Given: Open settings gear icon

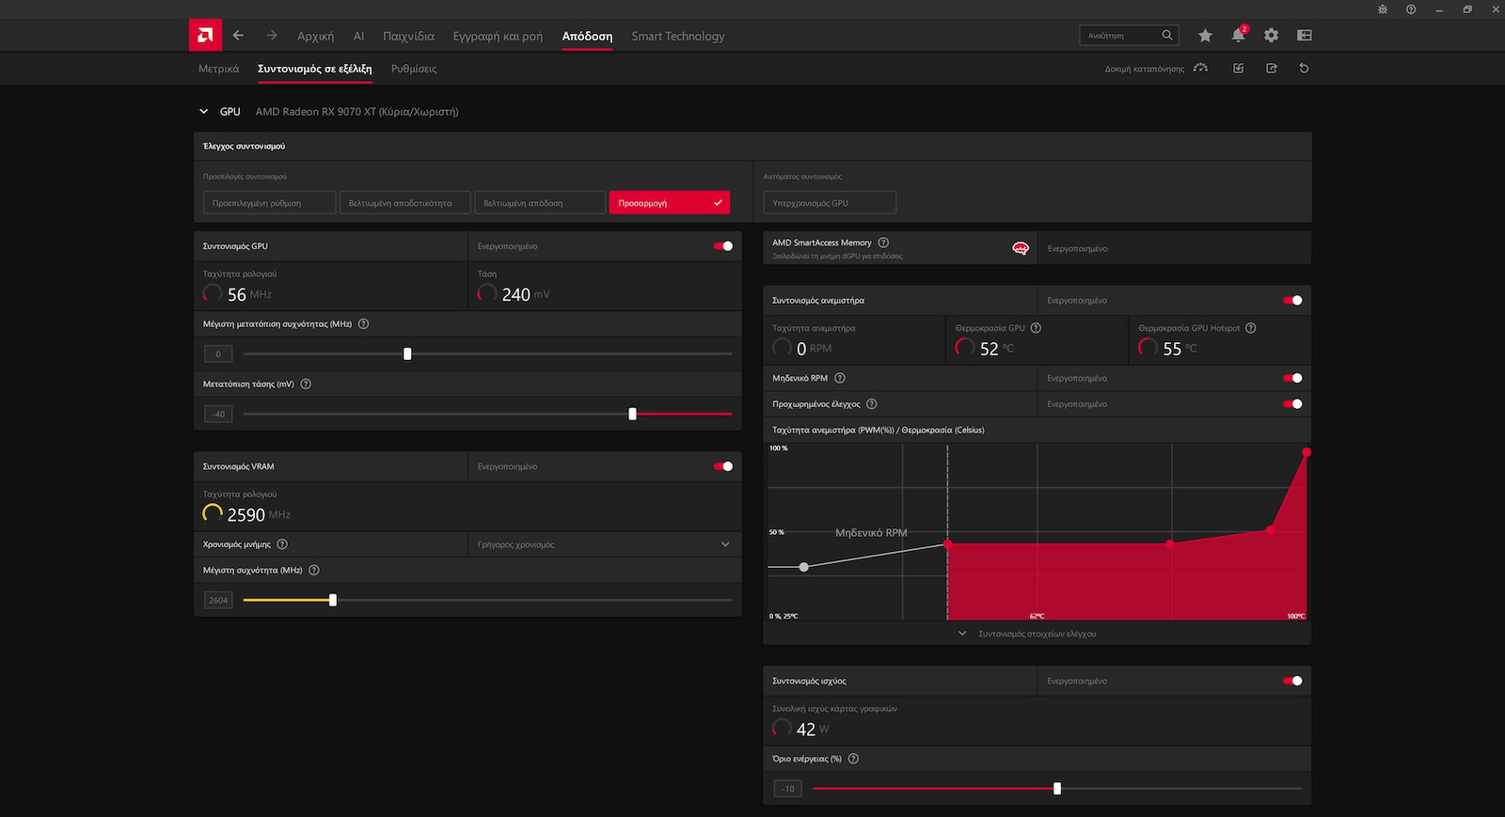Looking at the screenshot, I should pyautogui.click(x=1271, y=36).
